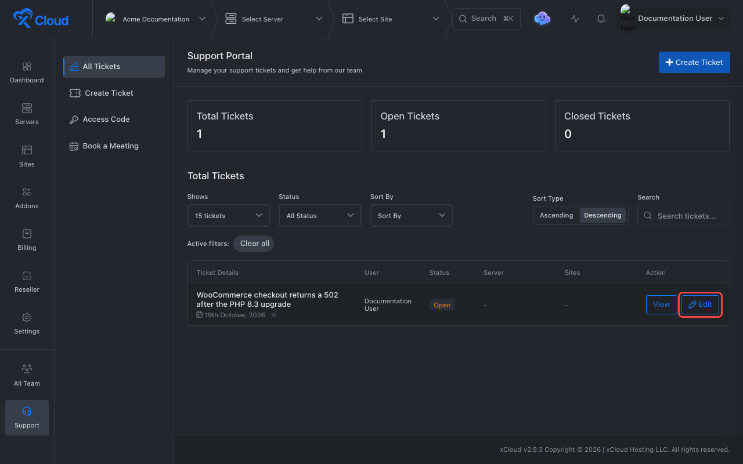This screenshot has width=743, height=464.
Task: Open the Billing sidebar section
Action: point(27,240)
